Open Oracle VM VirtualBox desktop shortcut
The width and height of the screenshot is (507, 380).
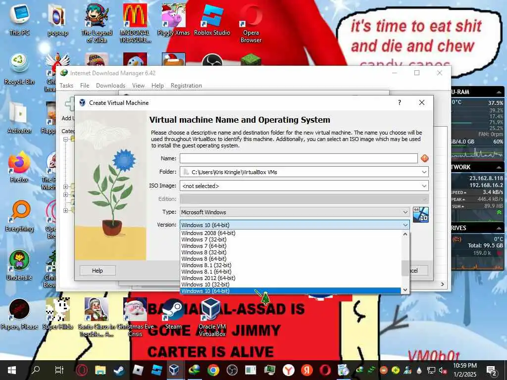[x=212, y=317]
